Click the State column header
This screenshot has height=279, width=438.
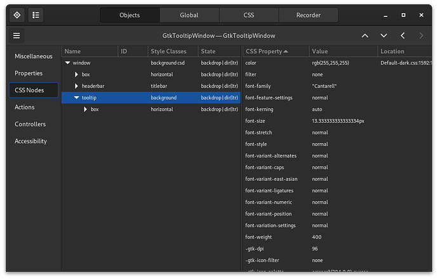click(x=219, y=51)
